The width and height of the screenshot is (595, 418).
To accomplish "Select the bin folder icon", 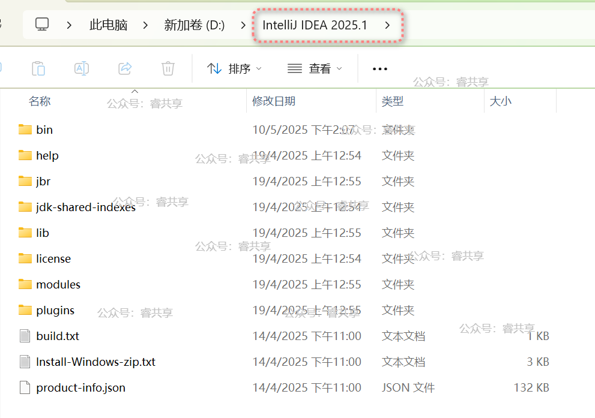I will click(25, 130).
